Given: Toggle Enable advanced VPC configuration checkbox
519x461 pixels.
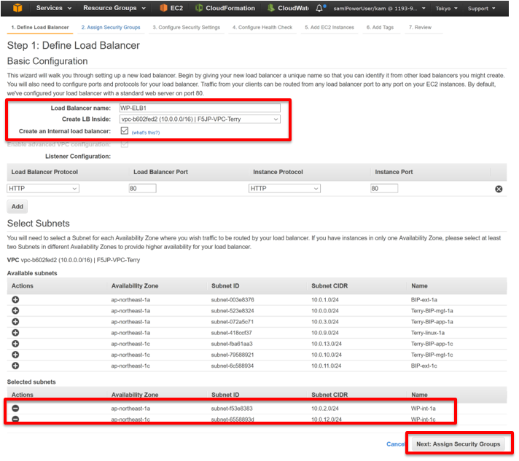Looking at the screenshot, I should tap(125, 144).
